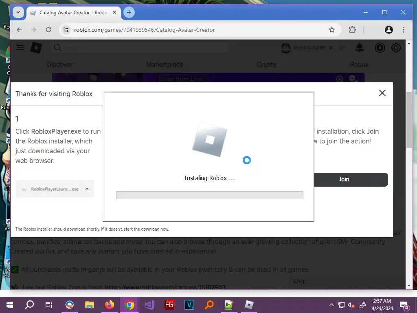This screenshot has width=417, height=313.
Task: Open the Windows Start menu
Action: tap(10, 305)
